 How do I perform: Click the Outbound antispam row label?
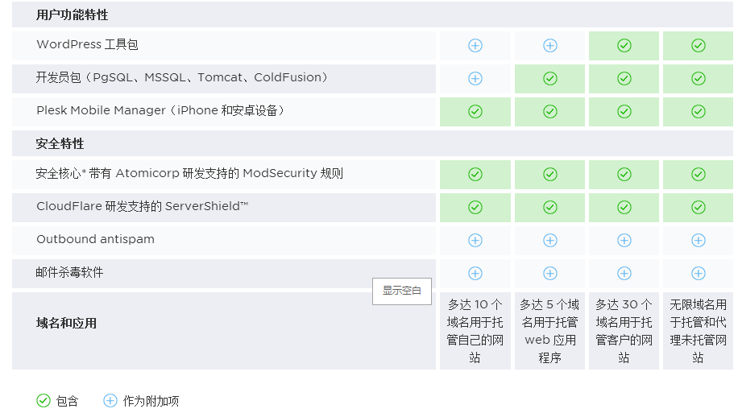click(96, 239)
